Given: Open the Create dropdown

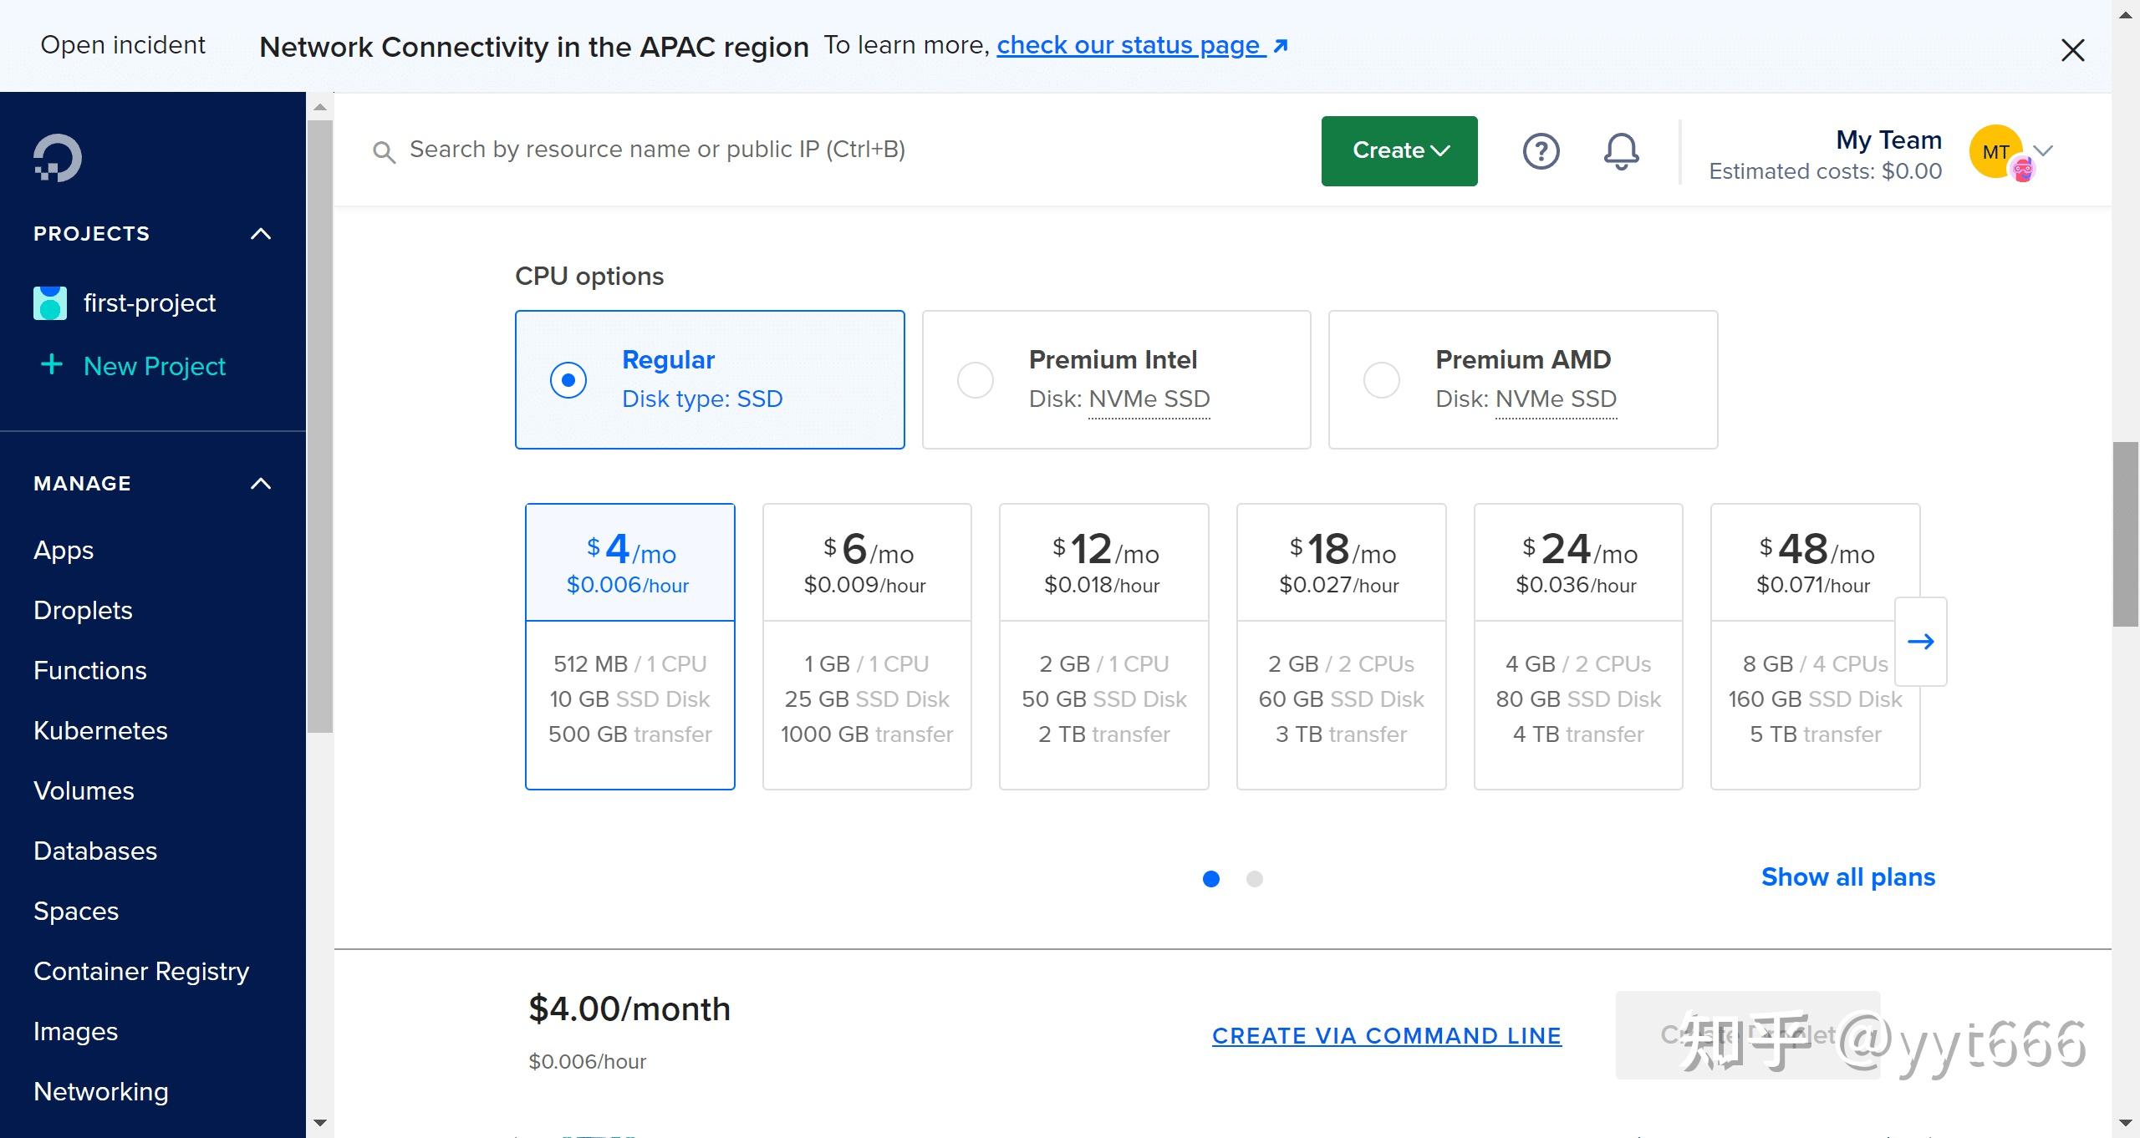Looking at the screenshot, I should point(1399,150).
